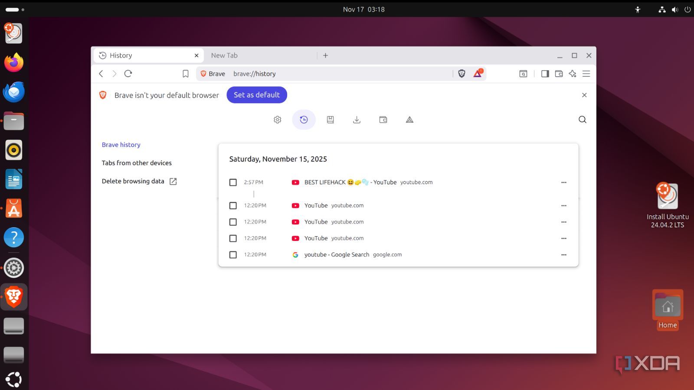Open more actions for third YouTube entry
This screenshot has width=694, height=390.
coord(564,238)
